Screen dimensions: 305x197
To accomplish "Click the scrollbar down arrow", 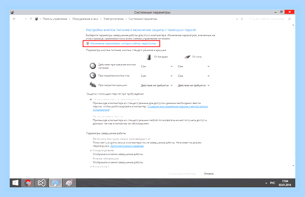I will point(293,166).
